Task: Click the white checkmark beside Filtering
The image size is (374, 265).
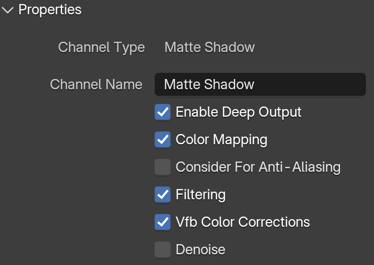Action: click(162, 194)
